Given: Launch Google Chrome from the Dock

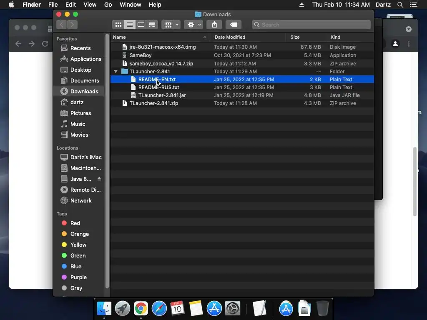Looking at the screenshot, I should tap(141, 309).
